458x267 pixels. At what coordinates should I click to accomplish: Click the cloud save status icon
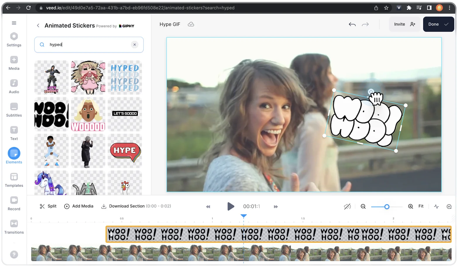pyautogui.click(x=191, y=24)
